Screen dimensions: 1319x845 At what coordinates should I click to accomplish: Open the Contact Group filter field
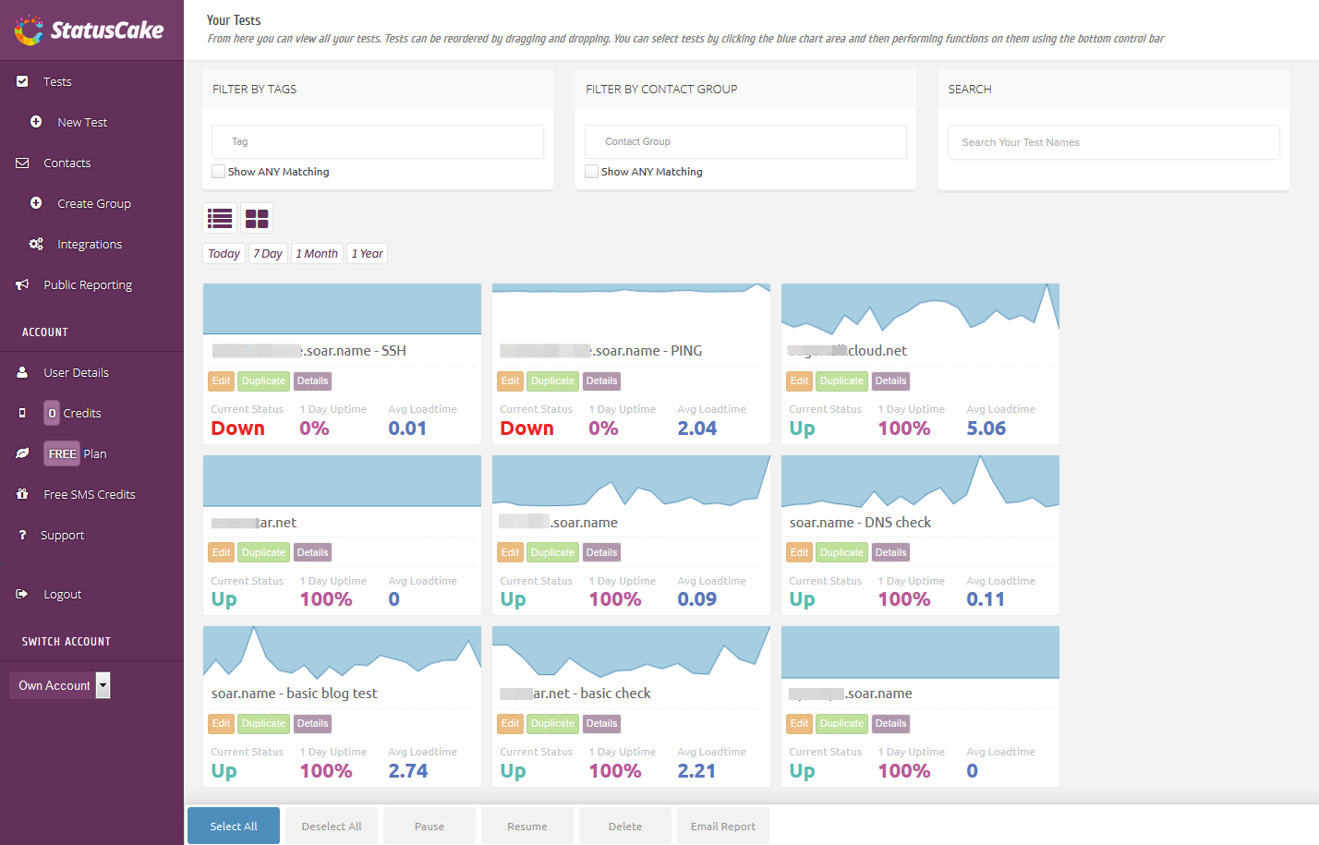(x=745, y=141)
